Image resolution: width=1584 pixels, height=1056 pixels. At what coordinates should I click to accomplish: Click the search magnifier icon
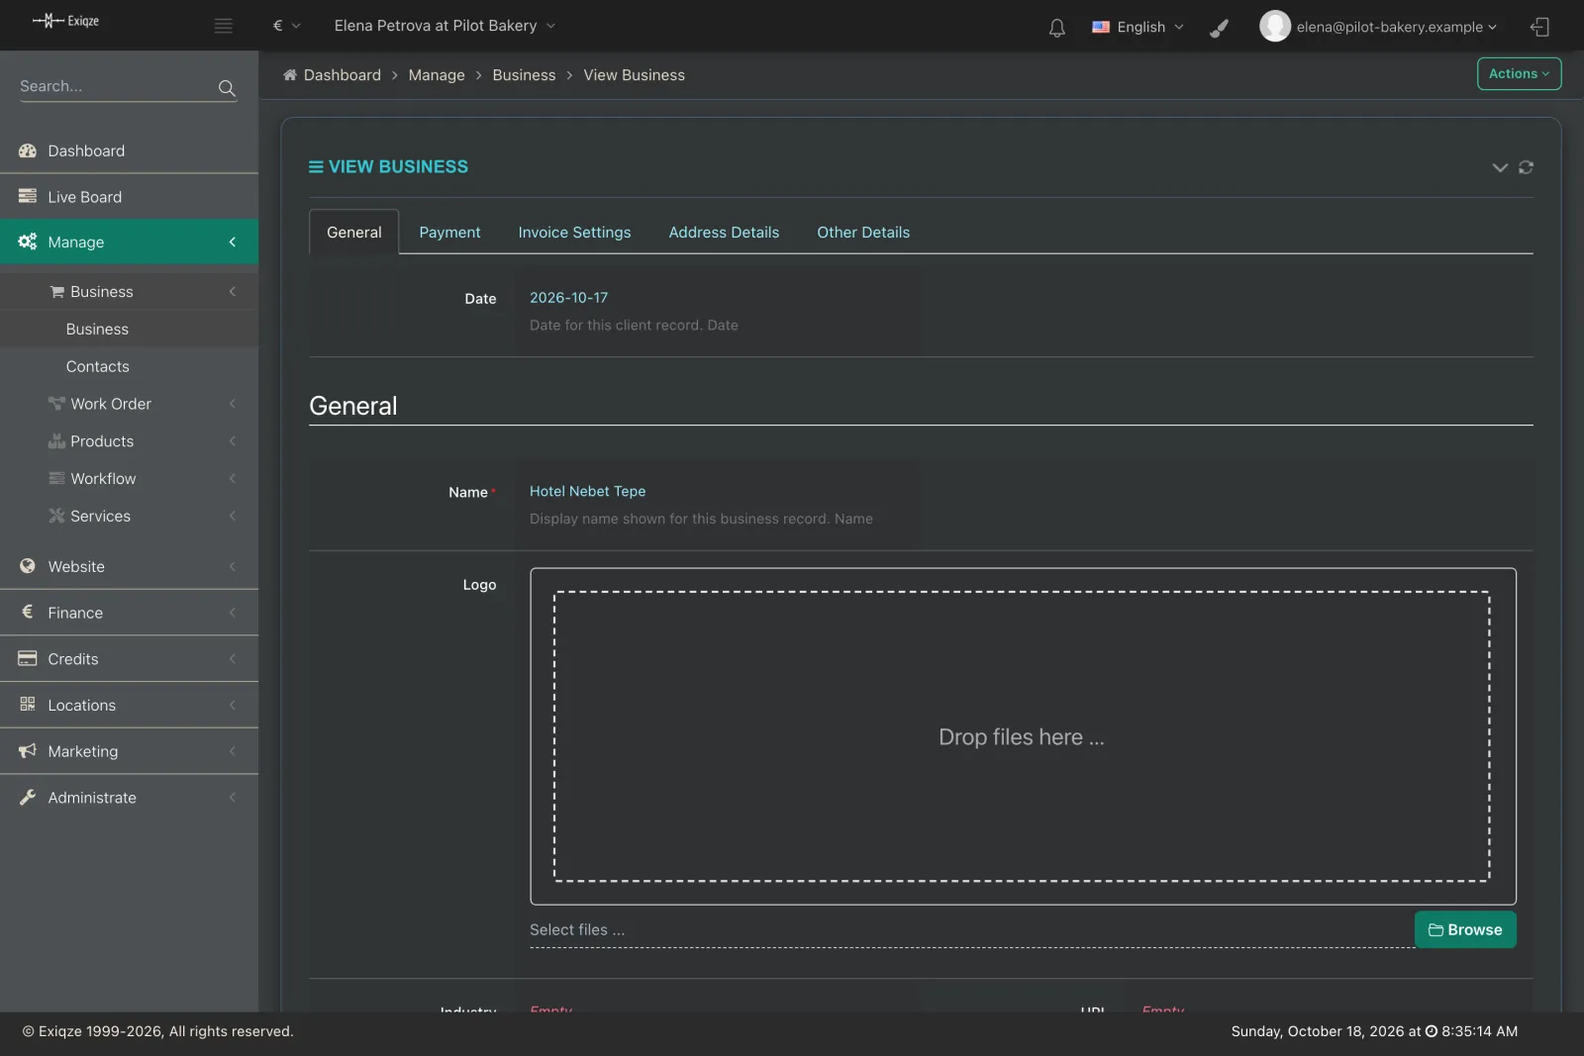pos(227,88)
